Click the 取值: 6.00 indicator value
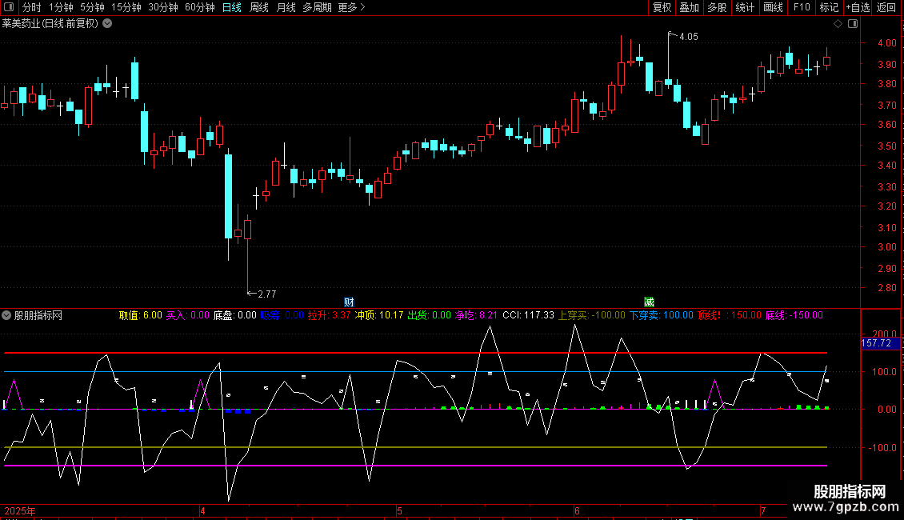This screenshot has width=904, height=520. [140, 315]
